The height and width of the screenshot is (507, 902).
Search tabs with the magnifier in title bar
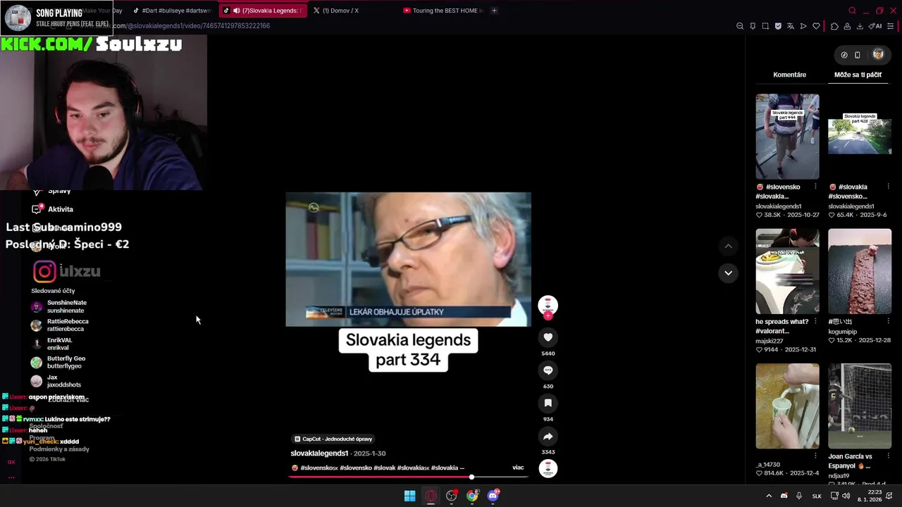(x=852, y=11)
